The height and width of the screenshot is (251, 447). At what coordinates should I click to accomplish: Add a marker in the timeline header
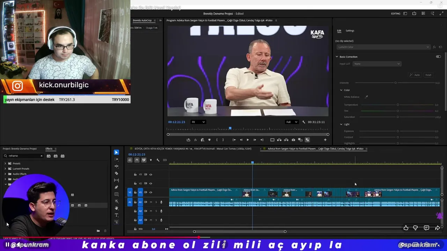(x=151, y=160)
